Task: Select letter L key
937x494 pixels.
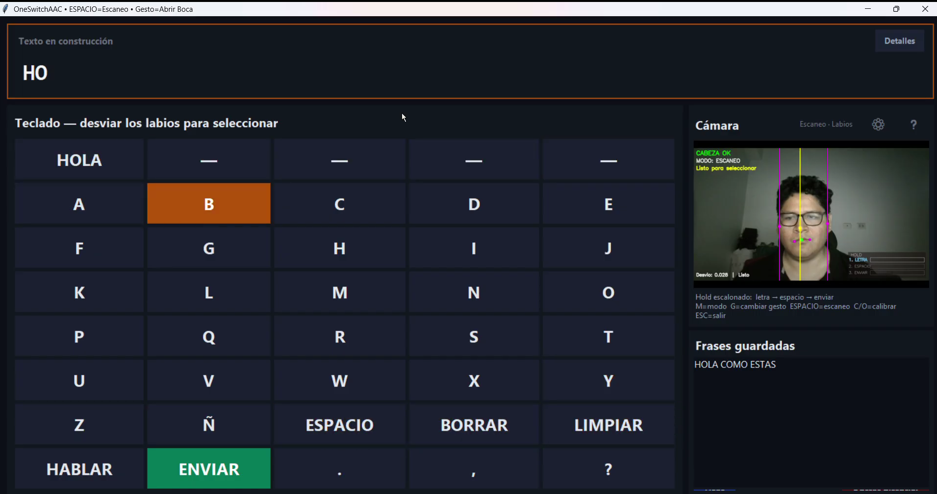Action: coord(209,292)
